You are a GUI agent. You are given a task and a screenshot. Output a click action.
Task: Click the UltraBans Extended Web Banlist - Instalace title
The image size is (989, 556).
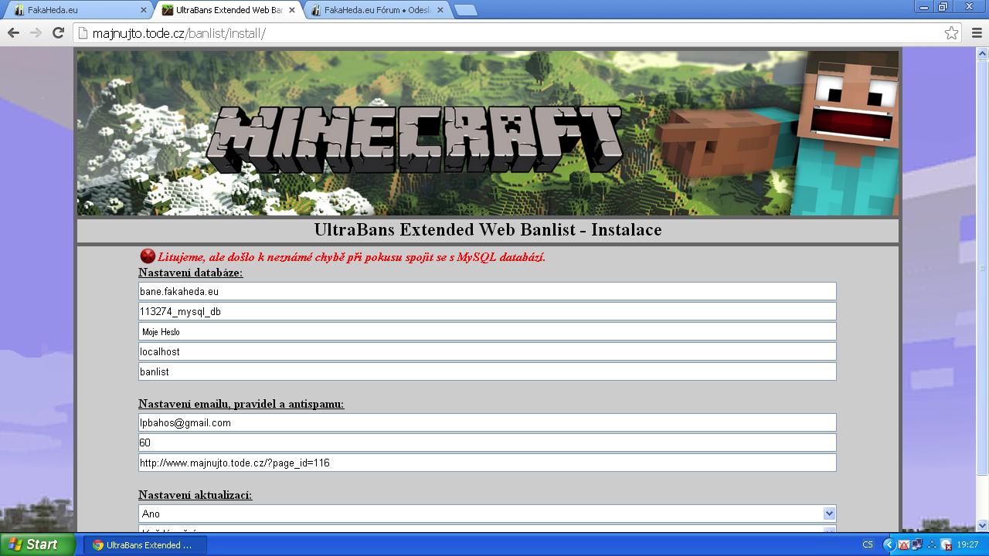(488, 230)
